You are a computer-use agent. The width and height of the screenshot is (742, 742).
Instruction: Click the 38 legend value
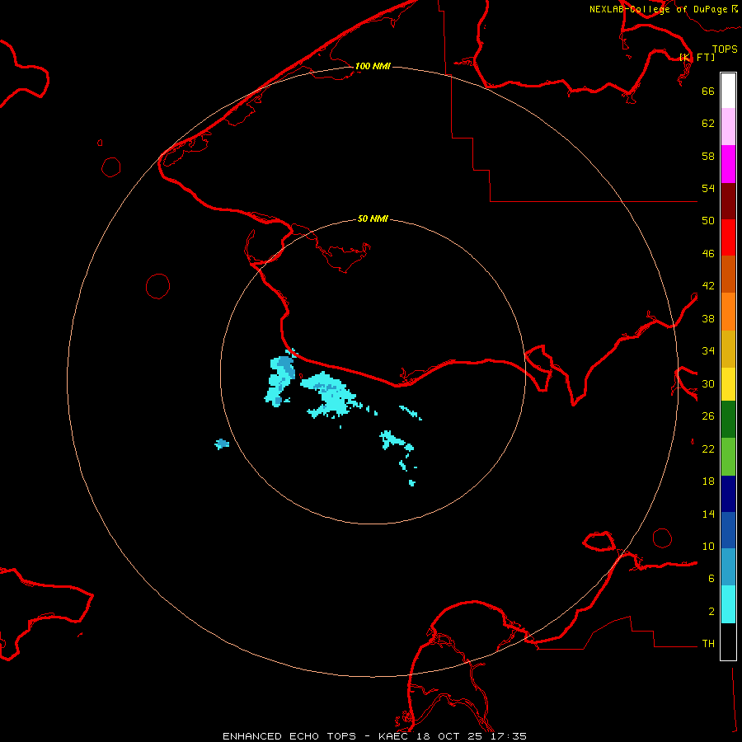click(708, 318)
